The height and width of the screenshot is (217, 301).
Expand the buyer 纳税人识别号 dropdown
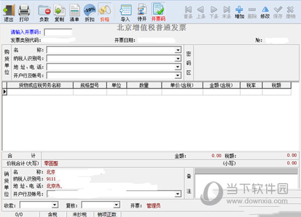click(x=178, y=59)
